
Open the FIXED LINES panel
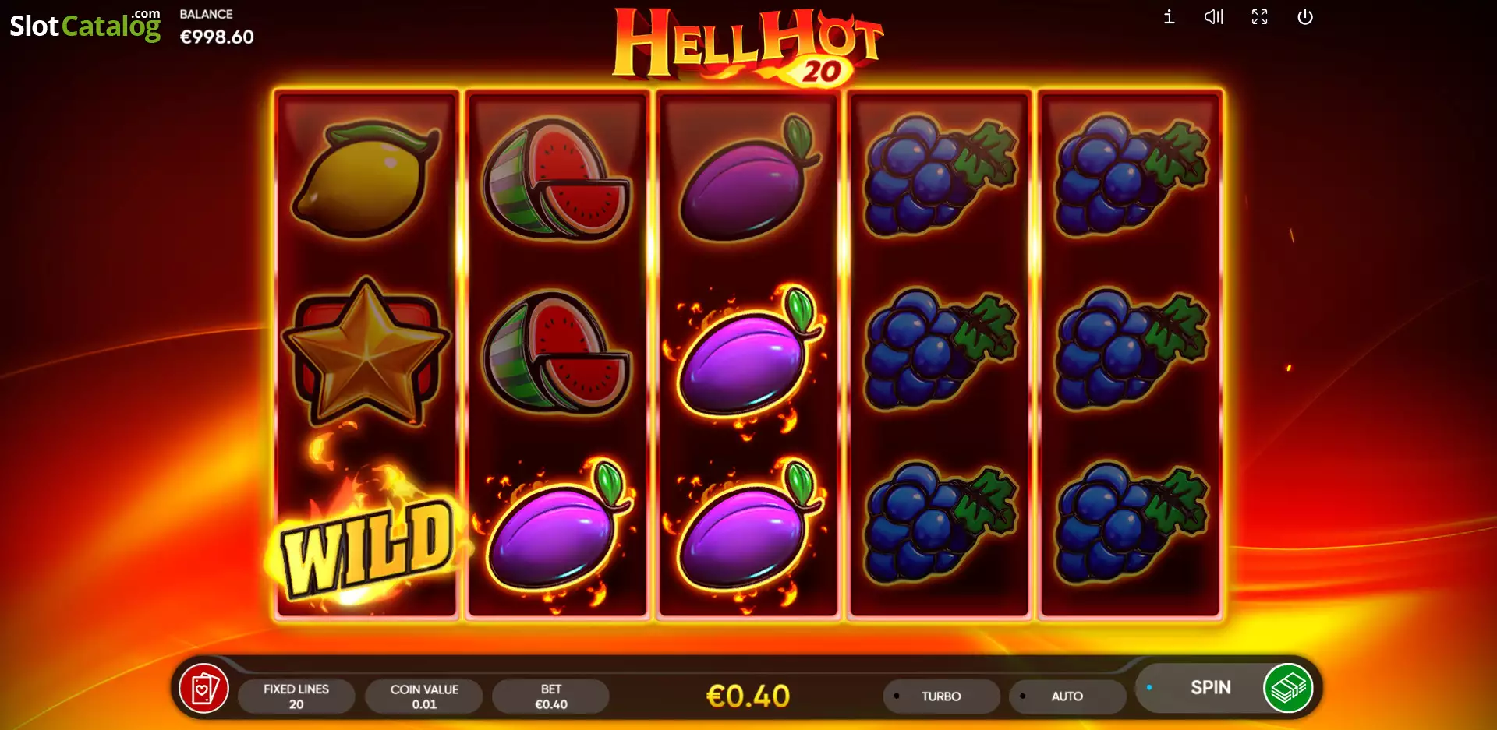pyautogui.click(x=296, y=696)
